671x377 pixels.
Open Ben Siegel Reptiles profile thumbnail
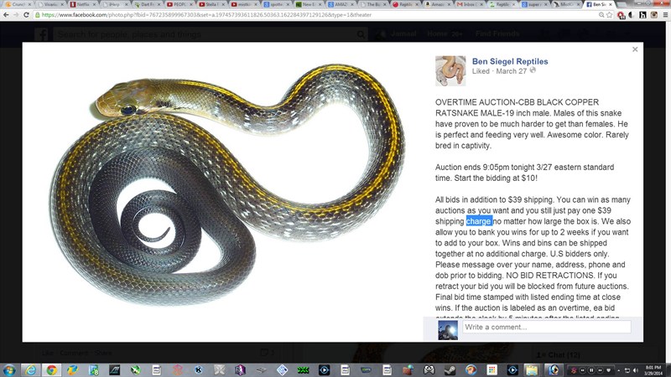click(x=450, y=71)
